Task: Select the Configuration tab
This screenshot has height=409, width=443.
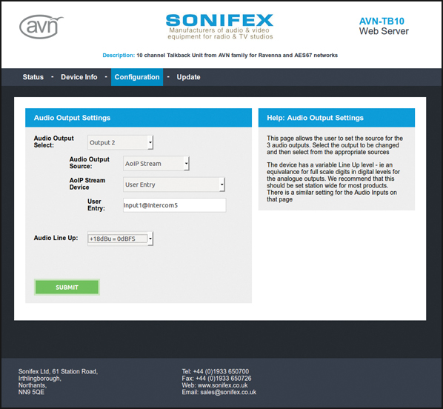Action: tap(137, 77)
